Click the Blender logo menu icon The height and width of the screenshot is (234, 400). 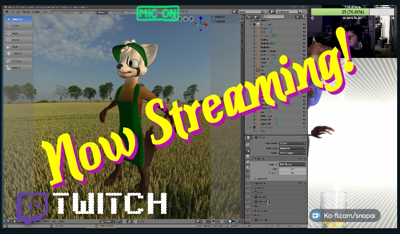pyautogui.click(x=7, y=12)
